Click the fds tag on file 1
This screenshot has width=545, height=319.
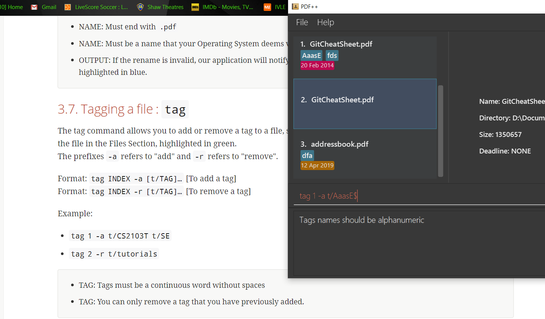[x=332, y=56]
